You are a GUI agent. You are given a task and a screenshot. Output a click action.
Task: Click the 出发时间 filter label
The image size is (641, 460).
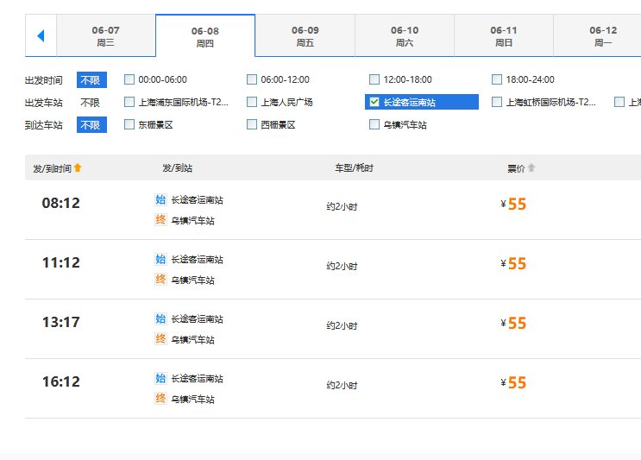click(44, 80)
